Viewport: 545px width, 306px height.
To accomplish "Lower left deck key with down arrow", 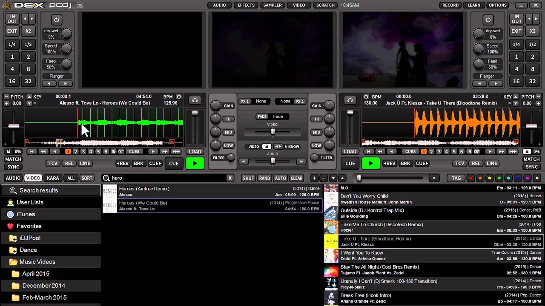I will [x=29, y=103].
